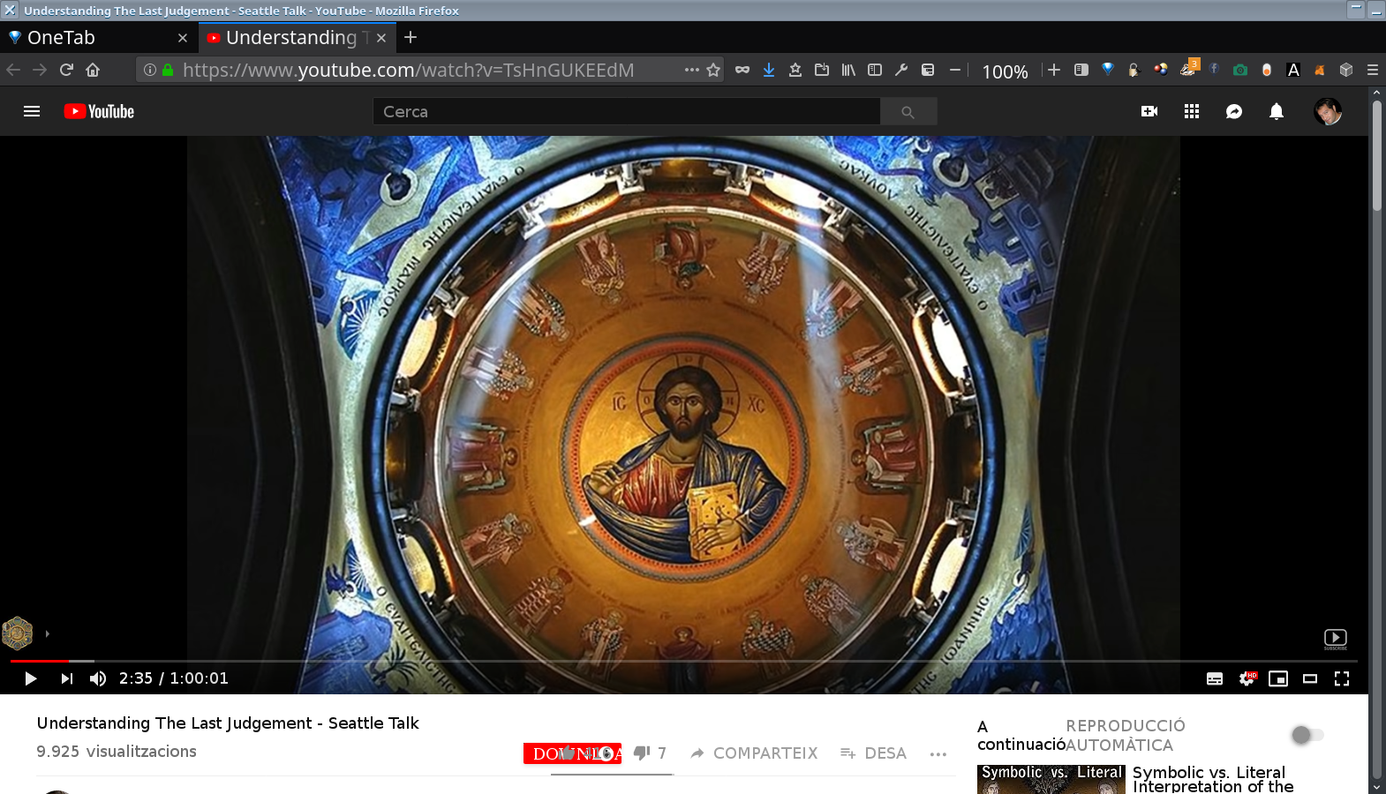
Task: Click the search magnifier button
Action: (908, 111)
